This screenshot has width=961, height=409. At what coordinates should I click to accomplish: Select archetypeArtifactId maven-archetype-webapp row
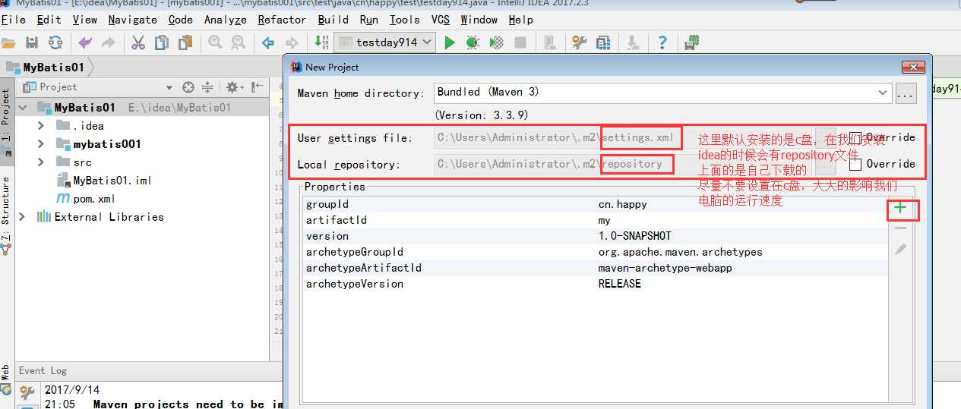595,268
